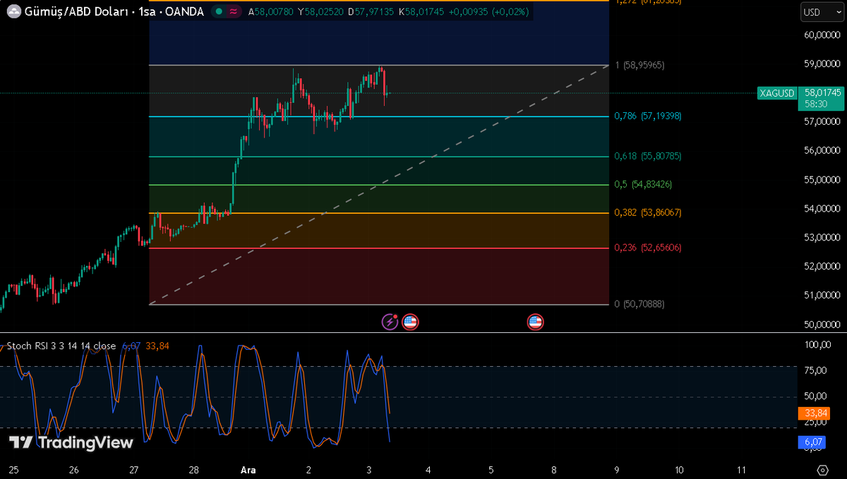Click the 53,00000 price scale label
The width and height of the screenshot is (847, 479).
(x=822, y=237)
